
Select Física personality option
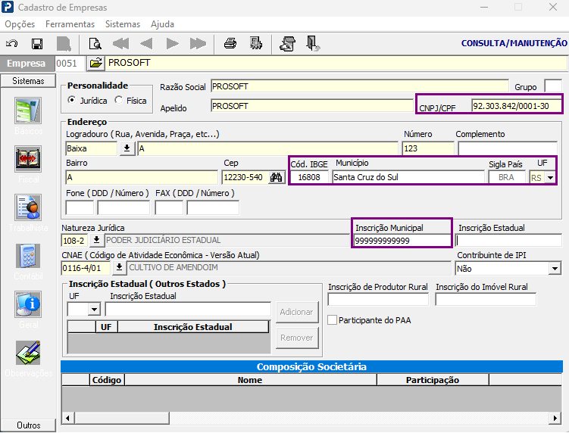pyautogui.click(x=130, y=101)
